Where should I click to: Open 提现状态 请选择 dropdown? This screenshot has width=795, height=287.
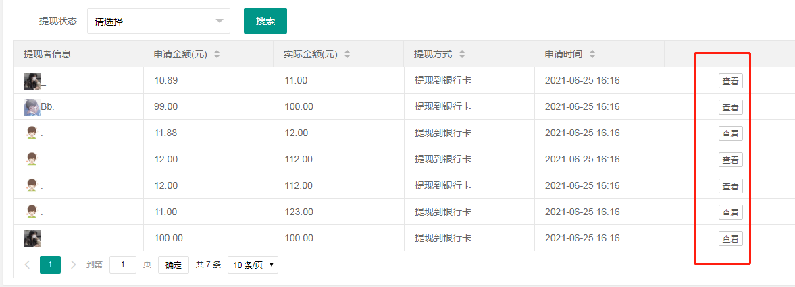[159, 22]
